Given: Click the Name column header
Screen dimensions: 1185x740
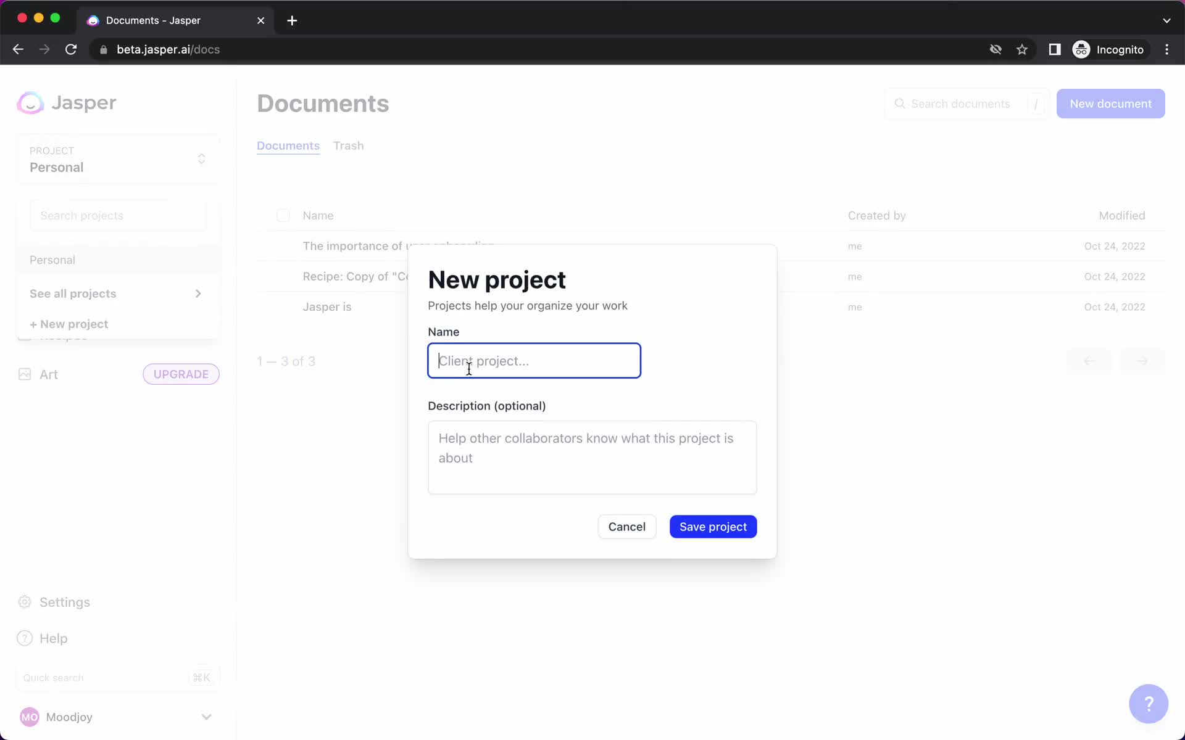Looking at the screenshot, I should point(318,215).
